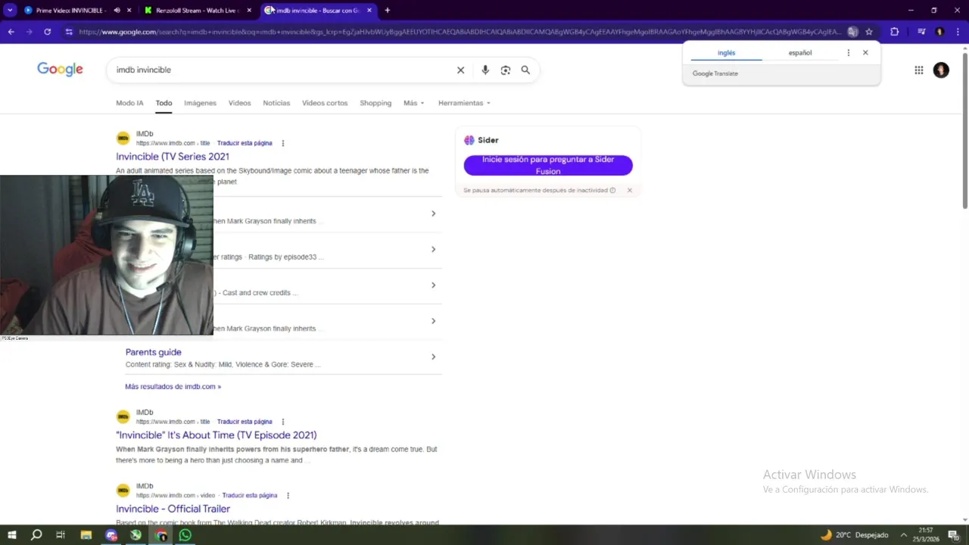969x545 pixels.
Task: Click the Google logo
Action: tap(60, 70)
